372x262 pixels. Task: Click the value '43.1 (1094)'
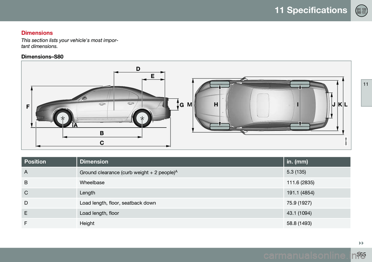coord(299,213)
